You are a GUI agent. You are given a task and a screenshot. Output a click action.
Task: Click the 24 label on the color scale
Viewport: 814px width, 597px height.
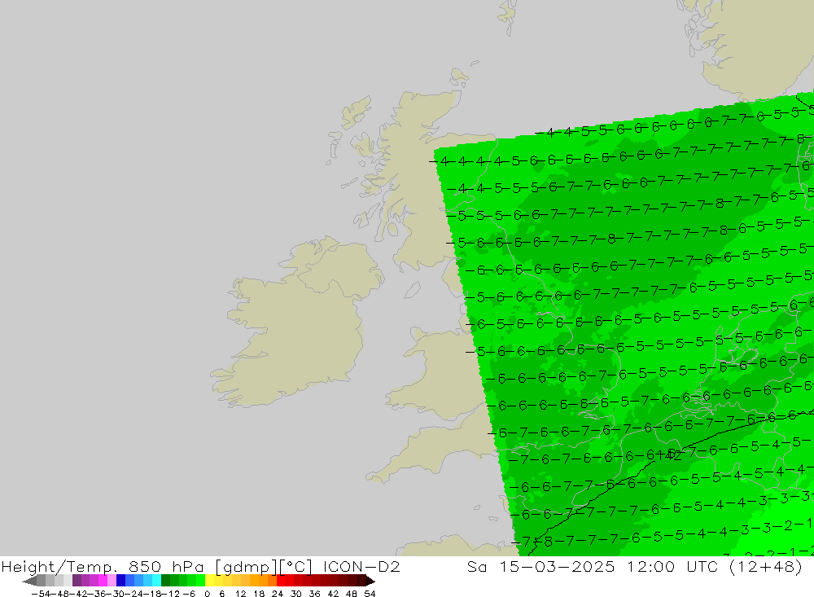tap(278, 594)
